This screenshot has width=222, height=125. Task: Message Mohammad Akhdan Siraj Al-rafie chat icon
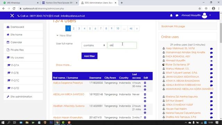211,53
